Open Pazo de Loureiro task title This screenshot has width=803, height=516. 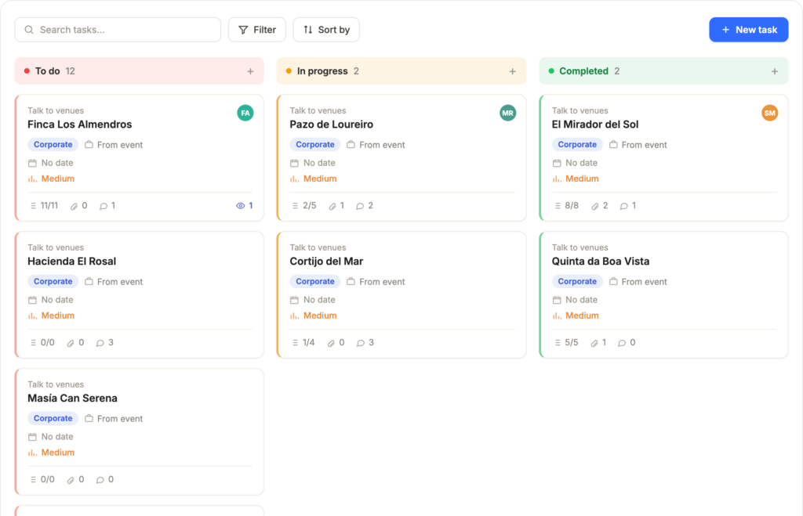[332, 124]
